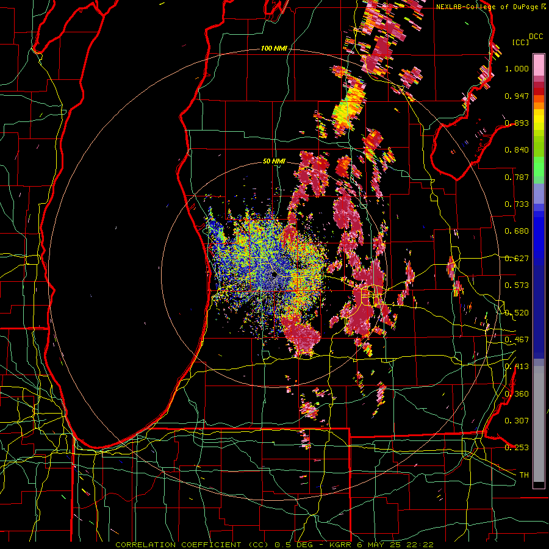Click the 0.413 scale value

pos(517,367)
